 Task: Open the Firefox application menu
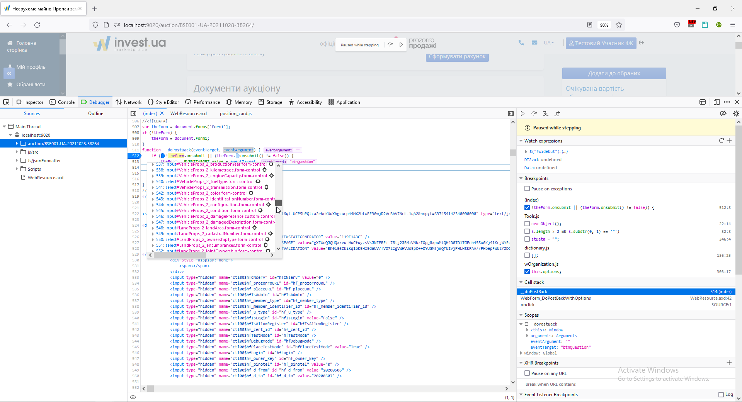tap(733, 25)
